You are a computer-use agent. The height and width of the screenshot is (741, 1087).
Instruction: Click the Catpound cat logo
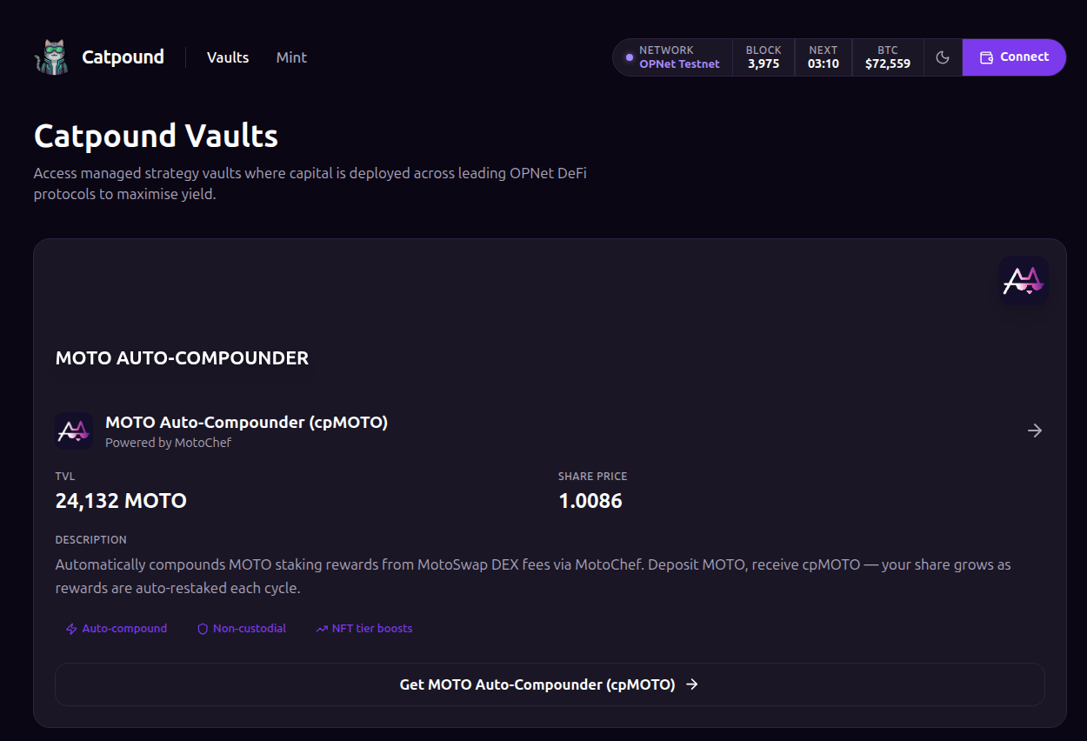point(50,56)
